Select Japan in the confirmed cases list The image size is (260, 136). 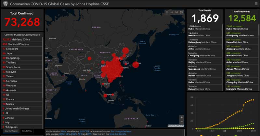(x=22, y=53)
